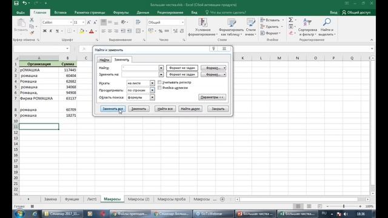This screenshot has height=218, width=388.
Task: Click the 'Заменить' button
Action: tap(139, 109)
